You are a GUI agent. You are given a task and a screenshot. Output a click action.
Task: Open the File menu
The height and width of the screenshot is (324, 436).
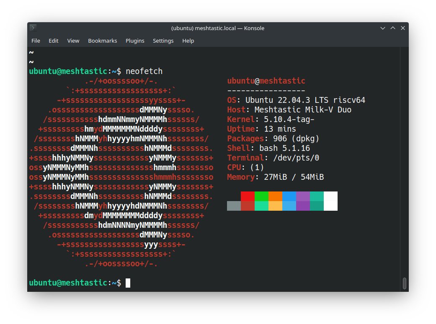[x=36, y=41]
